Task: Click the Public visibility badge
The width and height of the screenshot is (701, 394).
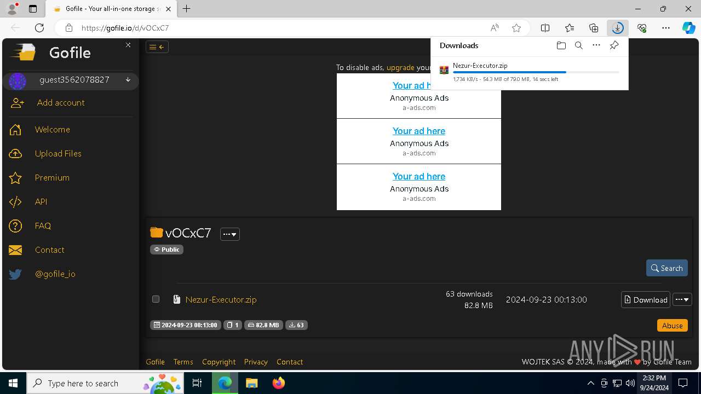Action: click(166, 250)
